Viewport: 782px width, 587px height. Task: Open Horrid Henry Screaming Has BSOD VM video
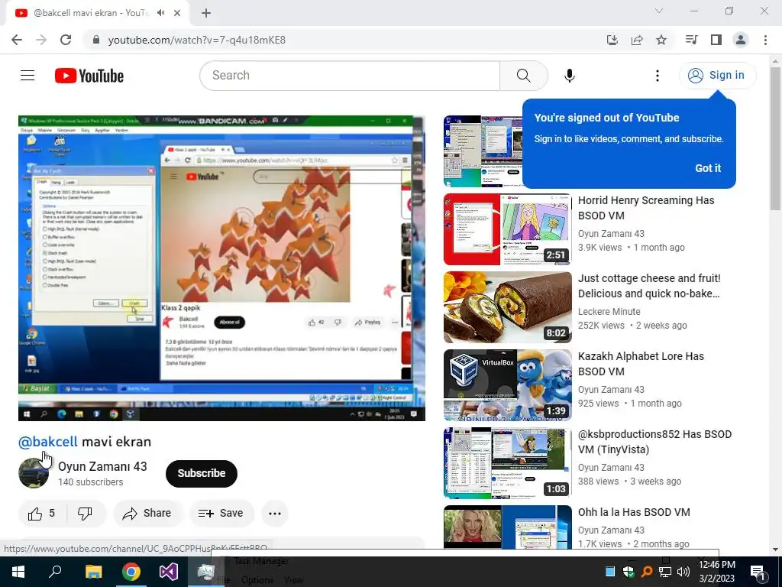(x=646, y=208)
